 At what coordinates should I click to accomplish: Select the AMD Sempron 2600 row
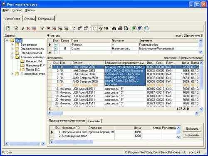pyautogui.click(x=126, y=82)
